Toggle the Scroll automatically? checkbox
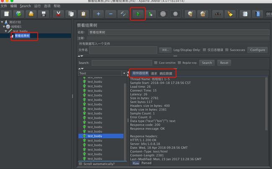The width and height of the screenshot is (272, 169). [x=80, y=164]
